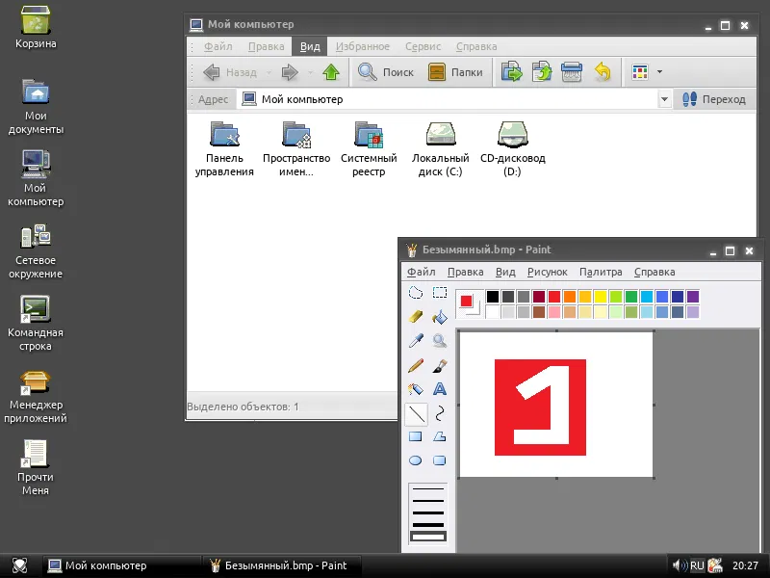This screenshot has width=770, height=578.
Task: Open Панель управления item
Action: [x=224, y=149]
